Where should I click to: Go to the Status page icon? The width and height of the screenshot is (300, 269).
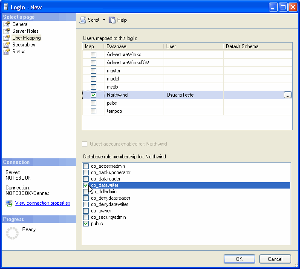[7, 52]
